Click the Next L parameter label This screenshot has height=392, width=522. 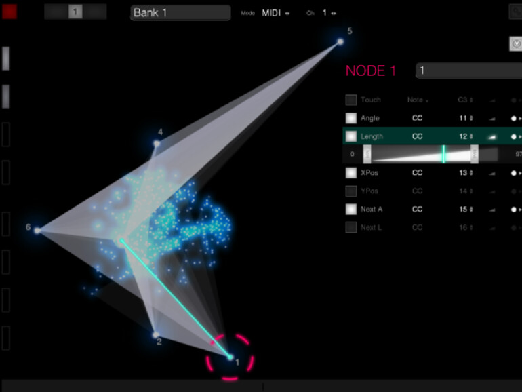click(372, 227)
